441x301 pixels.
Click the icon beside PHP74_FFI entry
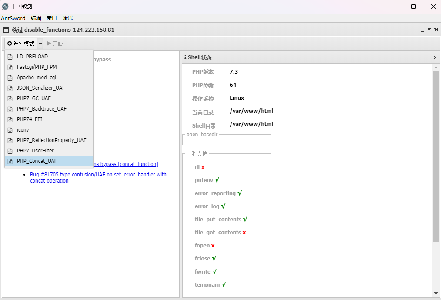point(10,119)
